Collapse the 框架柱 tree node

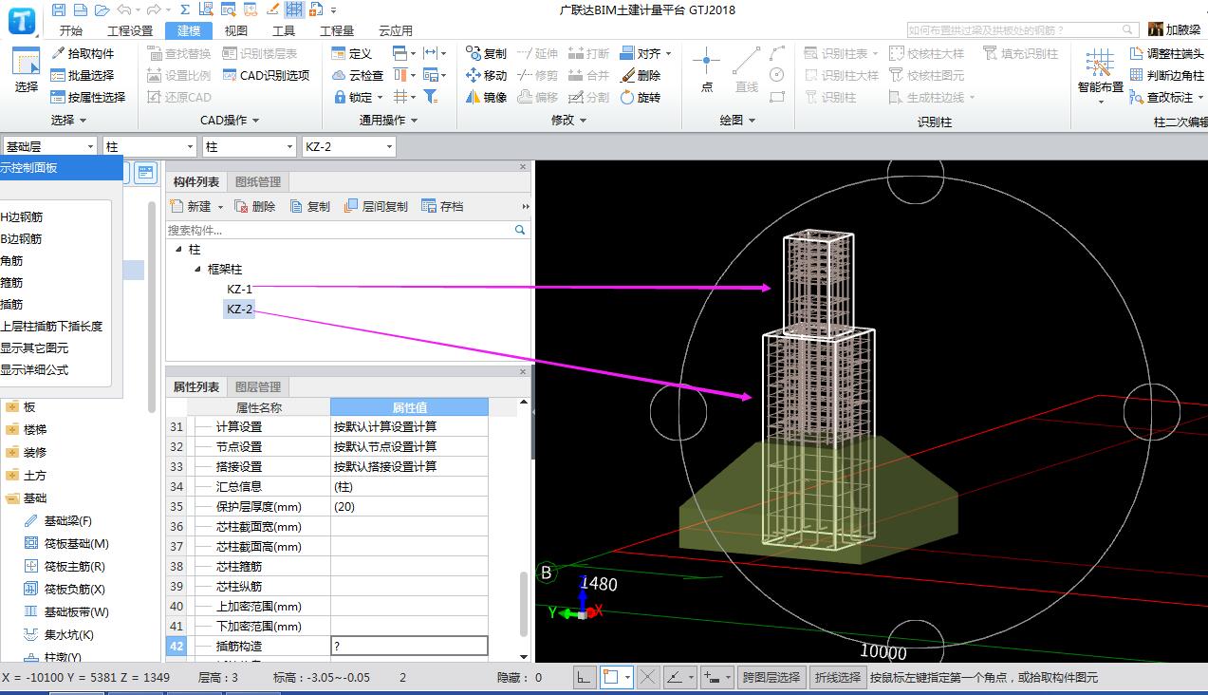click(198, 270)
